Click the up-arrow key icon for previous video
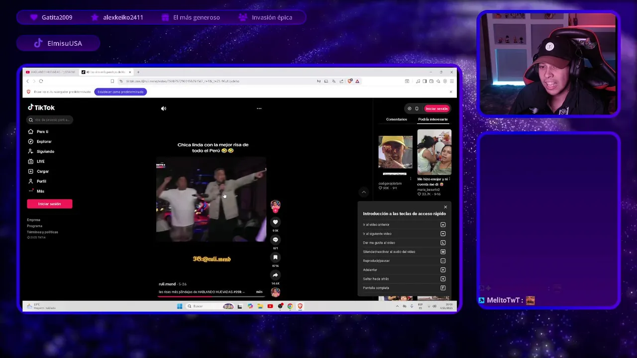This screenshot has width=637, height=358. [x=443, y=225]
